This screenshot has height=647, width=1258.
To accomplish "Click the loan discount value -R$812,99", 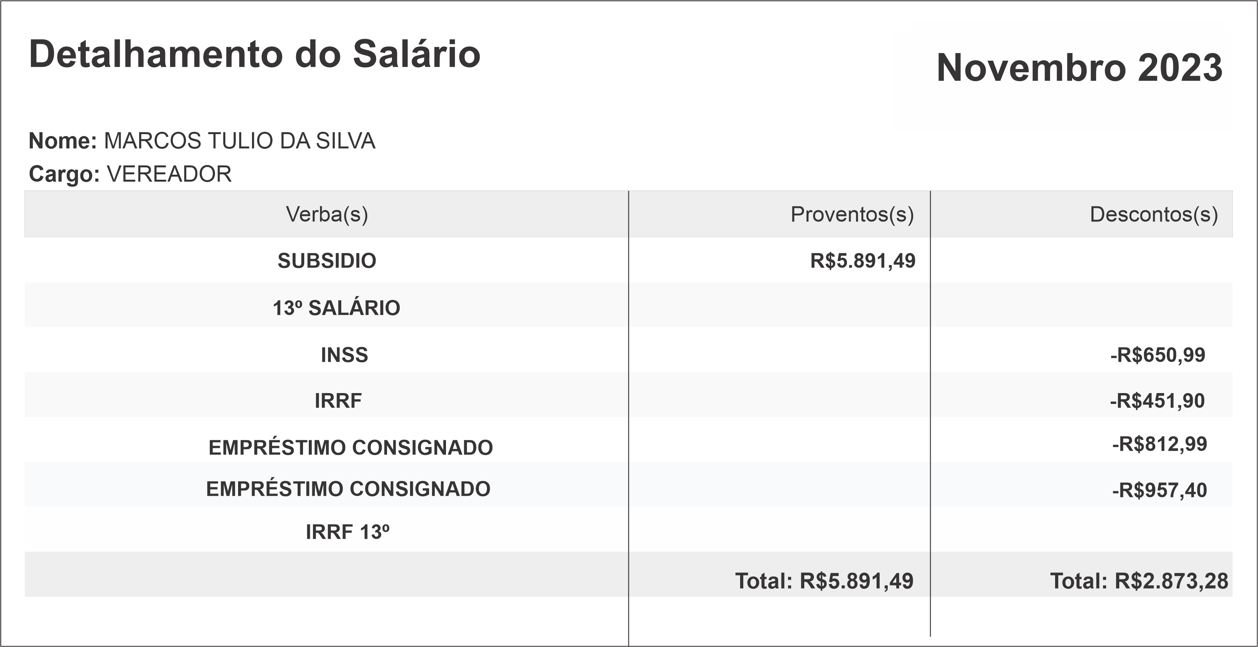I will click(1159, 444).
